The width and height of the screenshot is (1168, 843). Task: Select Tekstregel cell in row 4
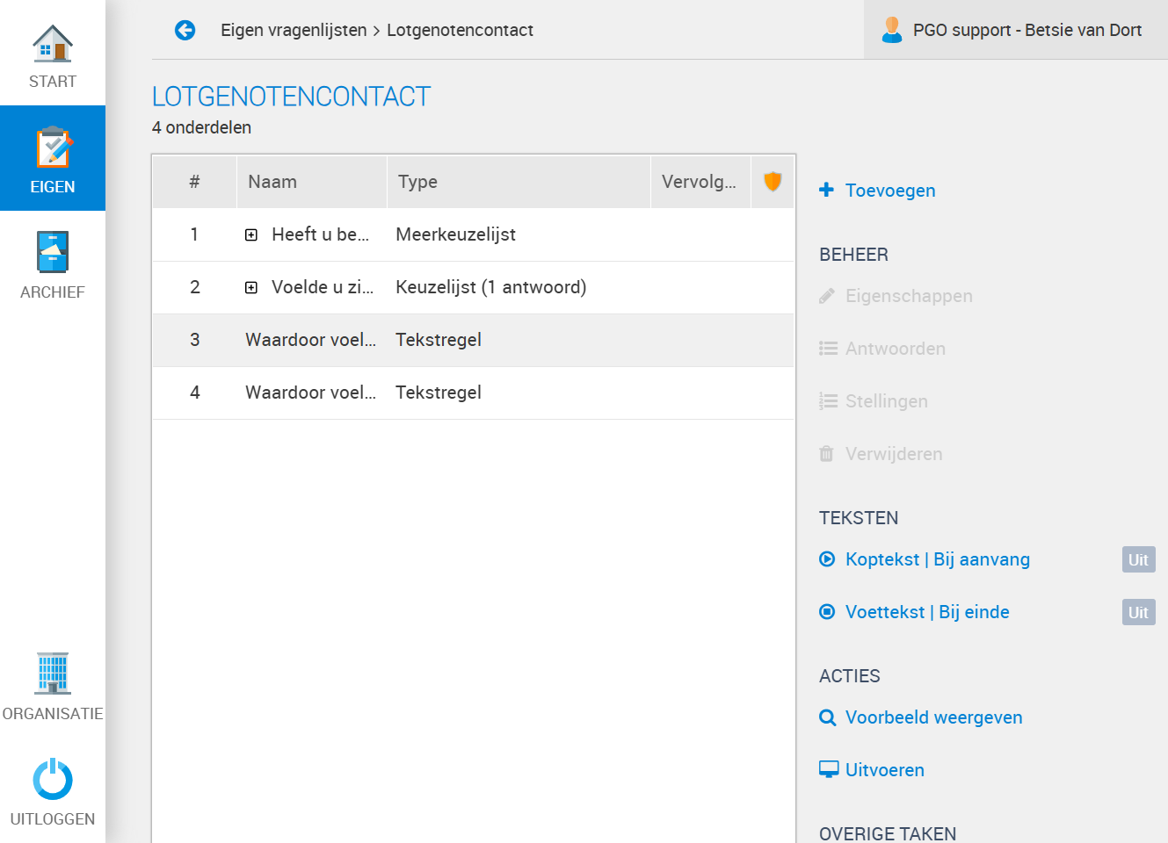[x=439, y=393]
